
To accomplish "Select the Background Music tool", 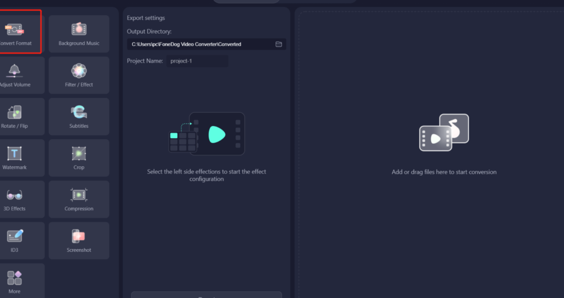I will coord(79,34).
